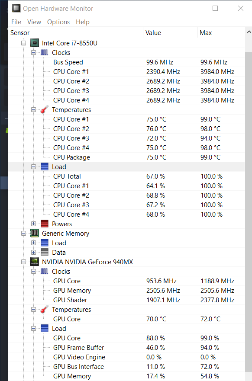Click the scrollbar up arrow
This screenshot has width=252, height=381.
[249, 32]
